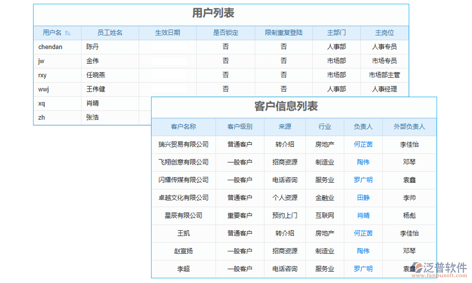Select customer 王凯 in customer list
This screenshot has height=283, width=472.
[x=183, y=233]
